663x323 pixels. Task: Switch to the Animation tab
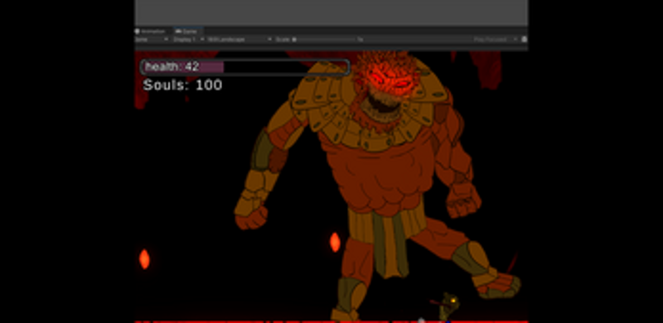(151, 31)
